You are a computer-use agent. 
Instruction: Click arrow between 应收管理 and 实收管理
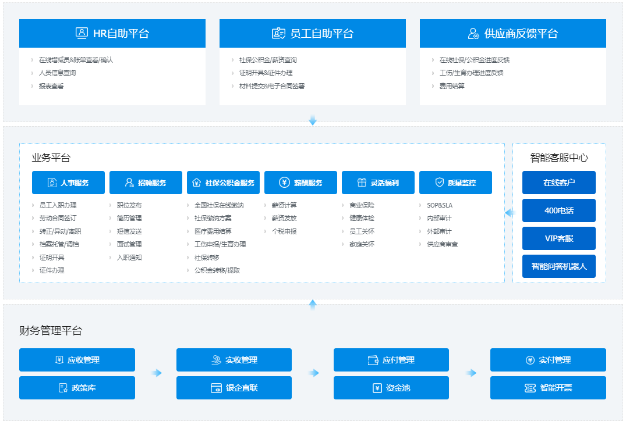coord(156,373)
